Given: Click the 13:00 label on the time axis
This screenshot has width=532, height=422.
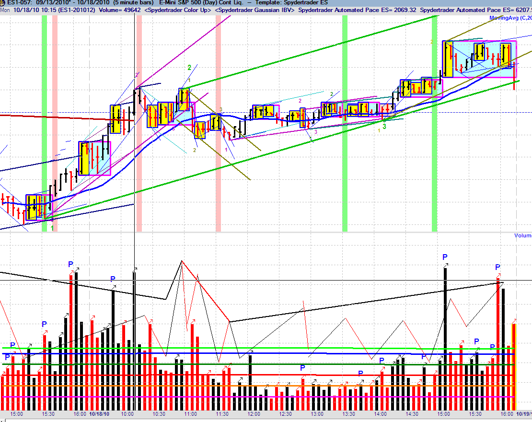Looking at the screenshot, I should 317,414.
